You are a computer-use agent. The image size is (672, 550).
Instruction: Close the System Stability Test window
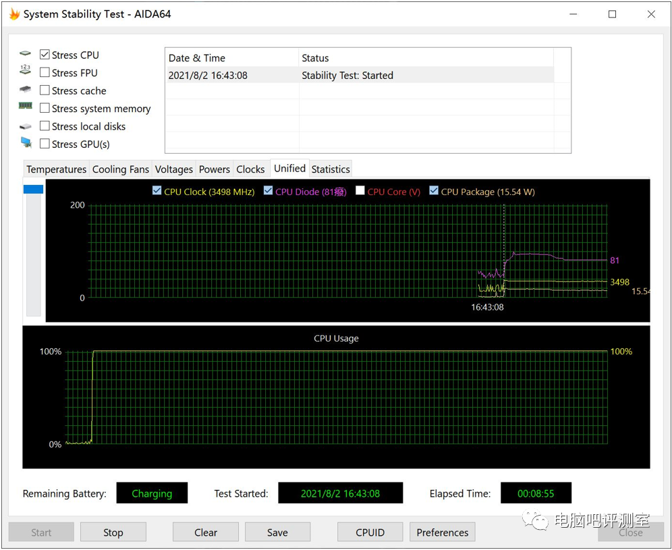[651, 14]
